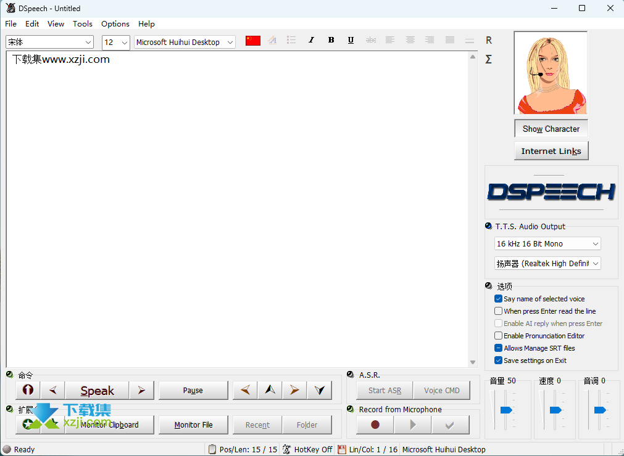Play the microphone recording
The image size is (624, 456).
412,425
